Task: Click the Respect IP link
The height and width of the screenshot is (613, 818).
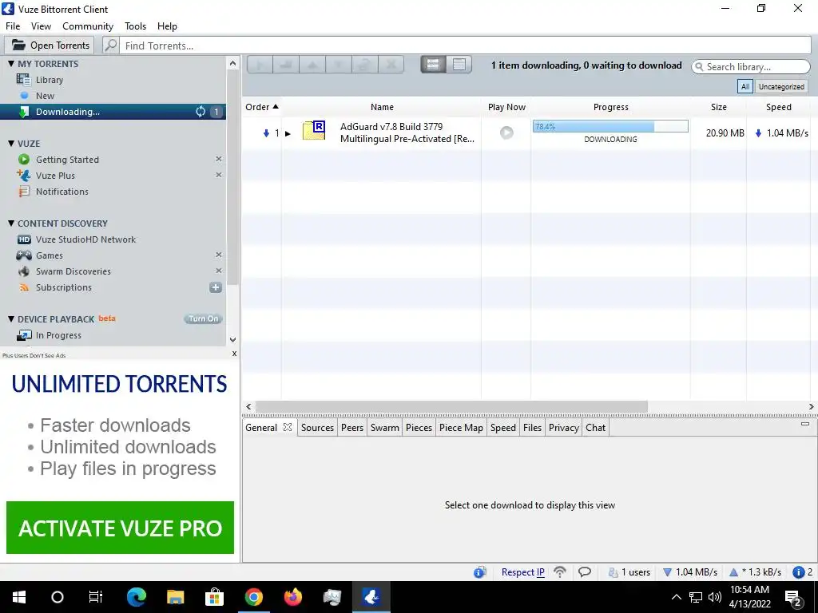Action: (522, 571)
